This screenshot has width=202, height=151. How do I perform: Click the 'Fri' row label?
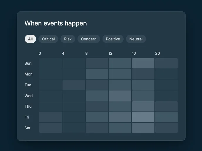click(x=27, y=117)
